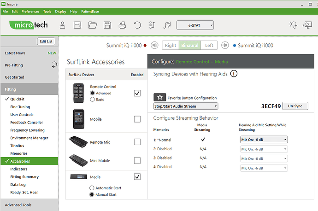The width and height of the screenshot is (318, 211).
Task: Open Mic setting dropdown for Normal memory
Action: coord(264,140)
